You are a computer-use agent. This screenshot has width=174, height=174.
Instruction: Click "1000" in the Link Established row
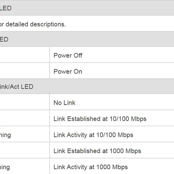117,151
